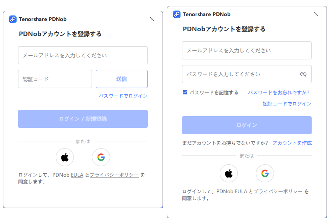Click the ログイン / 新規登録 button
This screenshot has width=332, height=220.
click(83, 119)
